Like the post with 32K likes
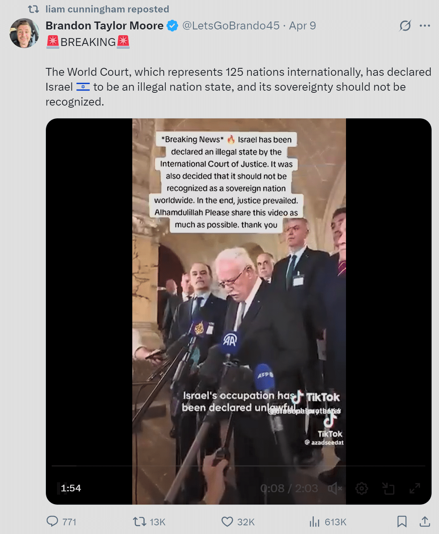This screenshot has width=439, height=534. point(227,522)
